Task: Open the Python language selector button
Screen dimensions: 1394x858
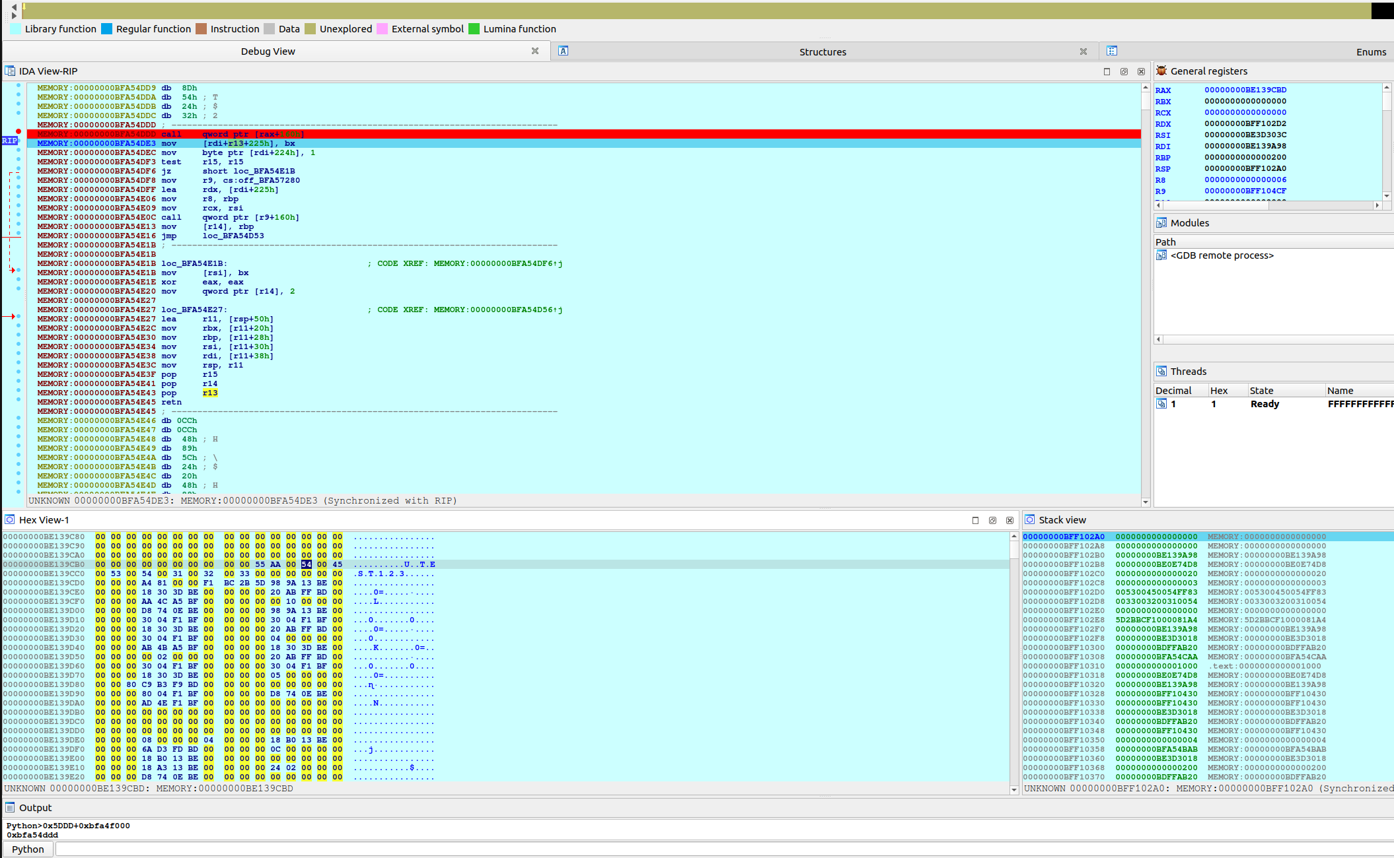Action: click(28, 849)
